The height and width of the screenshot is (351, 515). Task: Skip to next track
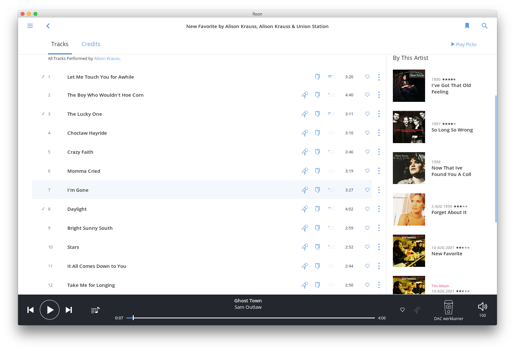[69, 310]
